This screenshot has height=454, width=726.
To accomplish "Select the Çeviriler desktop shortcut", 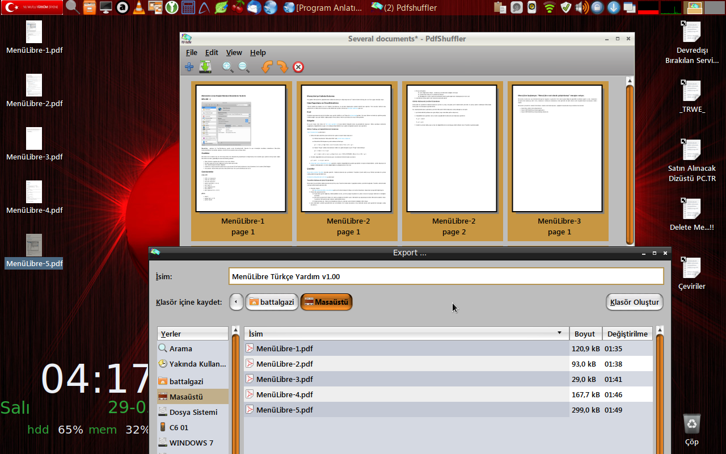I will point(692,274).
